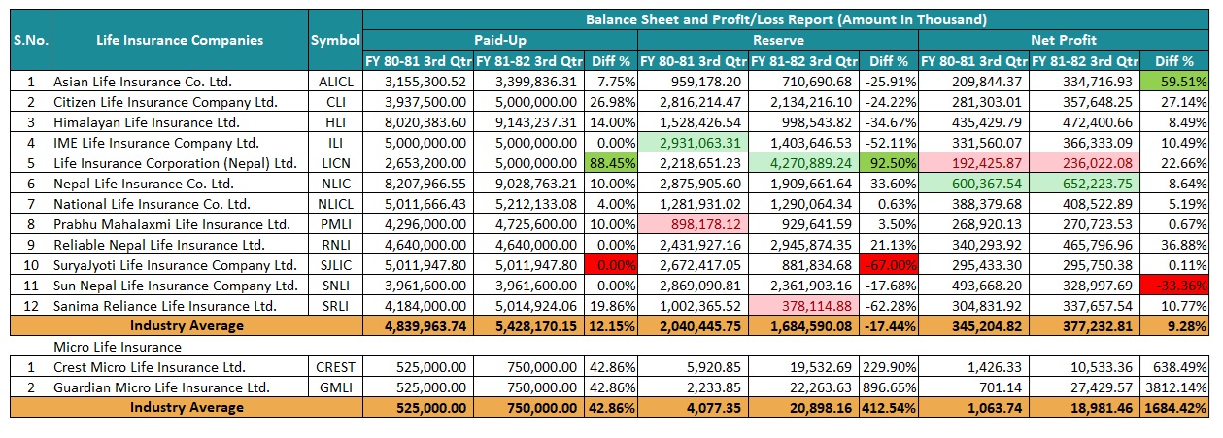Select Guardian net profit diff 3812.14%

[x=1175, y=387]
